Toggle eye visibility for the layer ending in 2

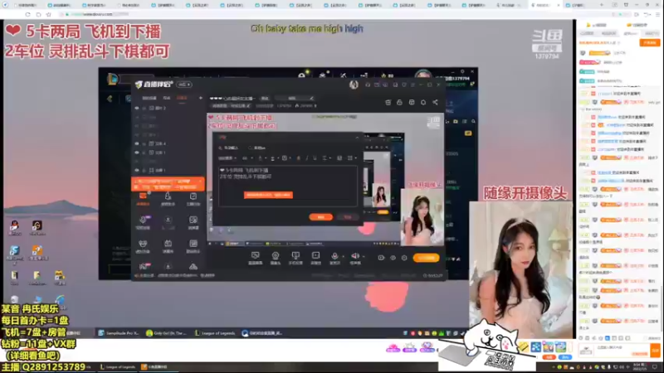137,109
